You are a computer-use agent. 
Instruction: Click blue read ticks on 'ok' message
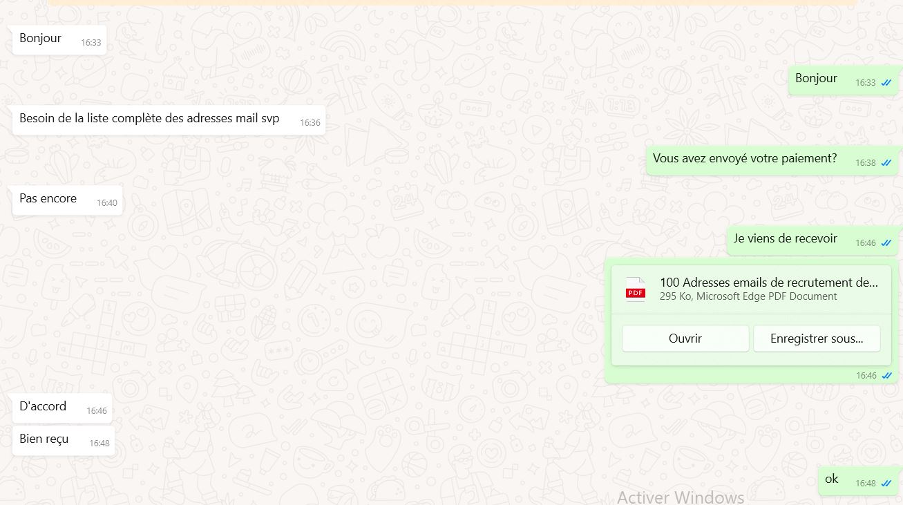[886, 484]
